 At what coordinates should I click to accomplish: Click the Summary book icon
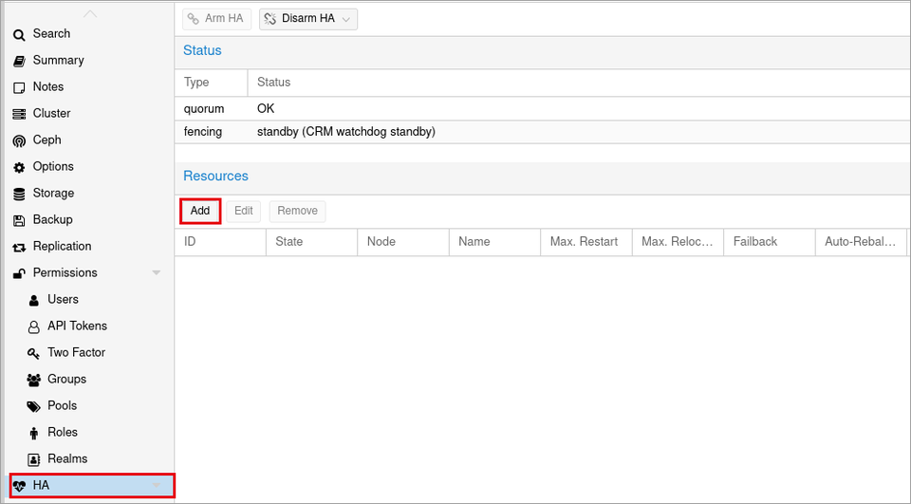(x=19, y=61)
